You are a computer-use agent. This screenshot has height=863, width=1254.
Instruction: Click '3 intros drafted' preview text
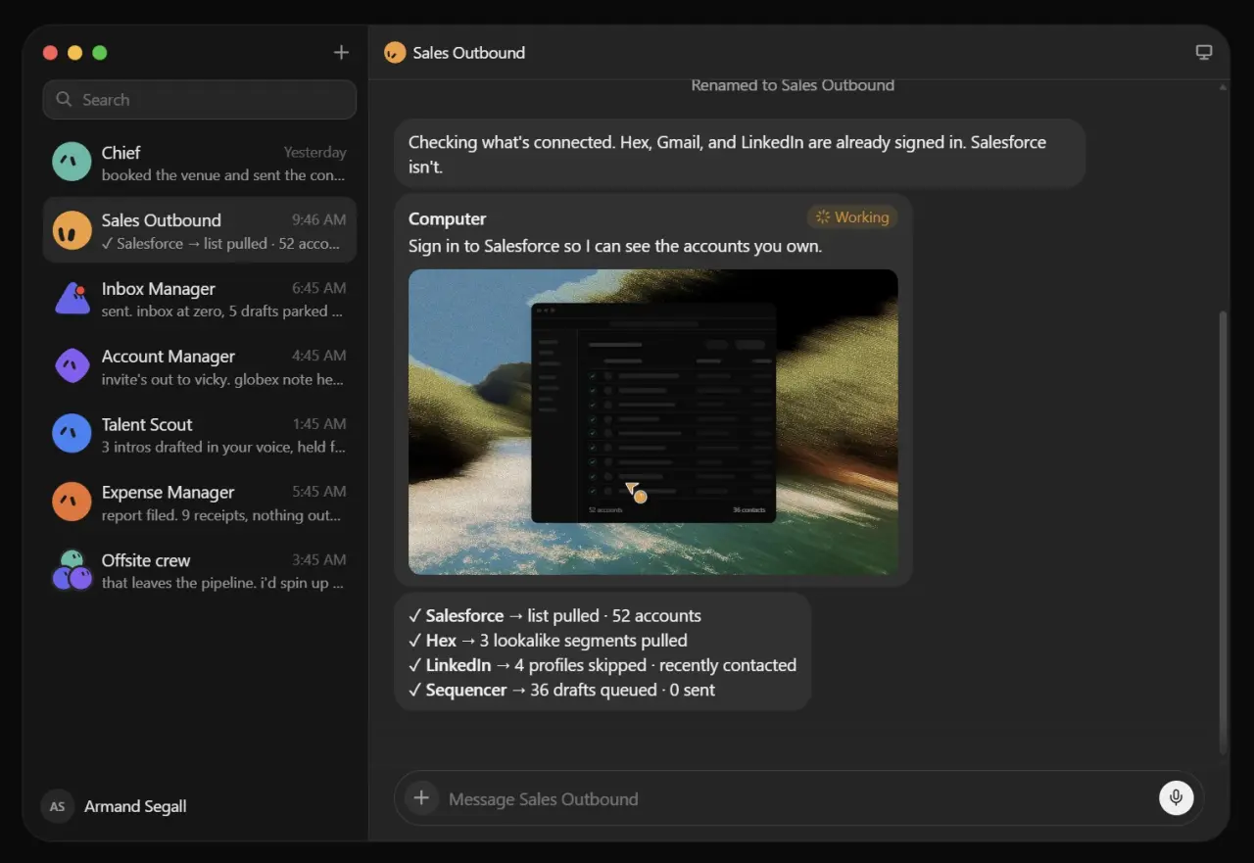[223, 447]
